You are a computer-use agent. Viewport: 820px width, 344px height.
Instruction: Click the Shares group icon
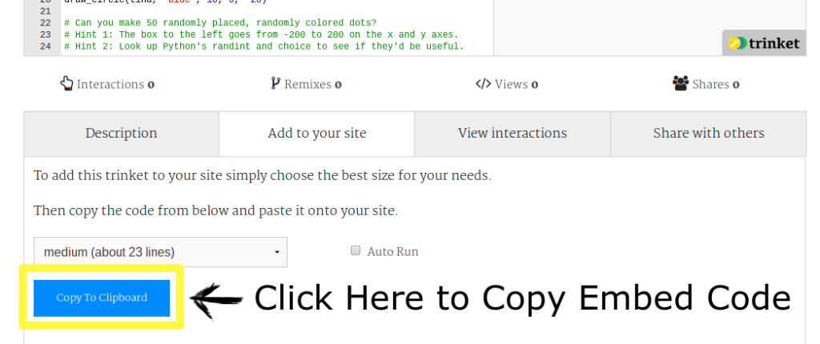click(x=681, y=84)
